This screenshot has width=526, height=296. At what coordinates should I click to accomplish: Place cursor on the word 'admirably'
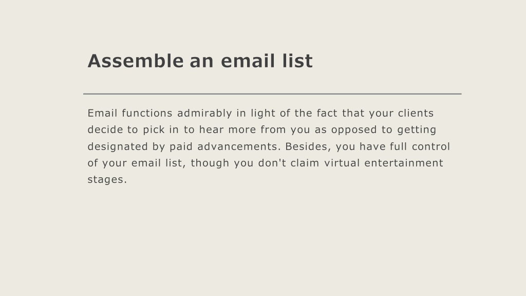(x=204, y=114)
